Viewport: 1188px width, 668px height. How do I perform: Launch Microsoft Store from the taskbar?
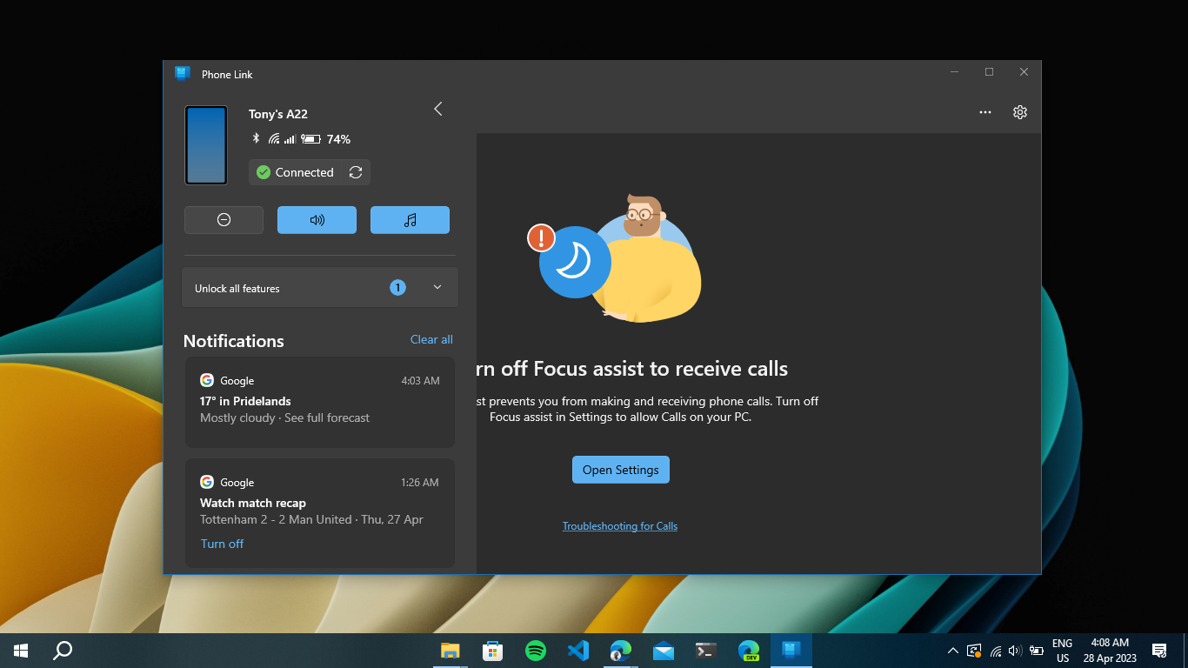click(x=492, y=651)
